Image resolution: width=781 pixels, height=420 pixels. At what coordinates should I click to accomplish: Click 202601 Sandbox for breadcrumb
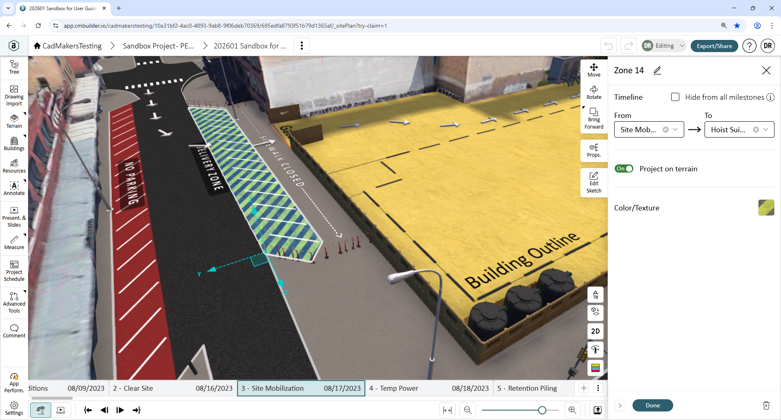tap(250, 46)
